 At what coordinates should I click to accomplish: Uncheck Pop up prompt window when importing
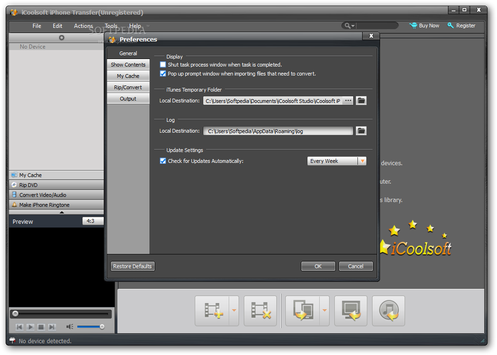coord(163,74)
